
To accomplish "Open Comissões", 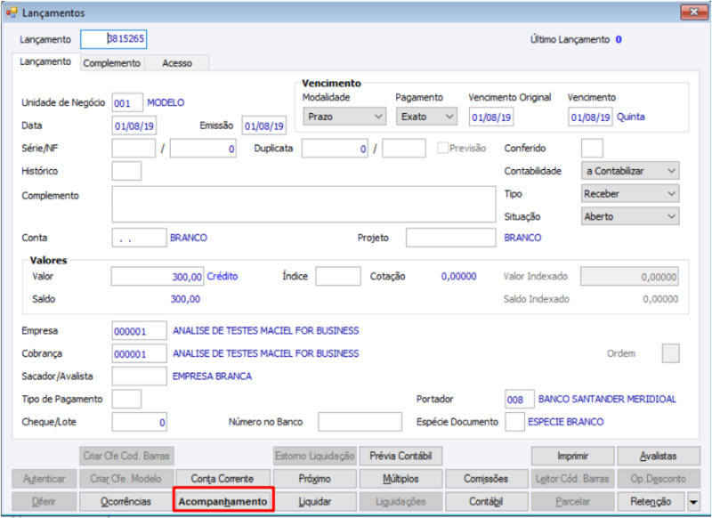I will 486,479.
